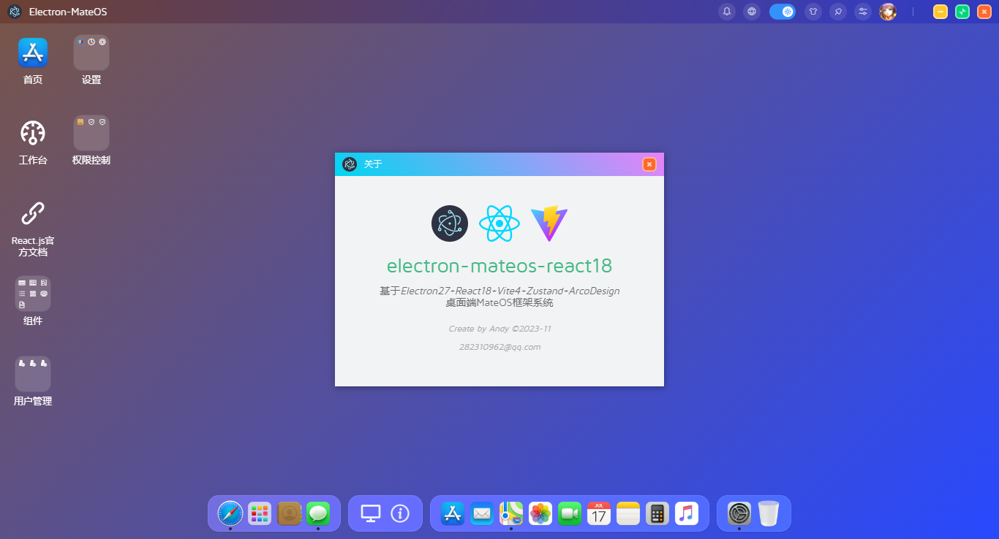Click the info about icon in dock
Screen dimensions: 999x539
tap(400, 513)
